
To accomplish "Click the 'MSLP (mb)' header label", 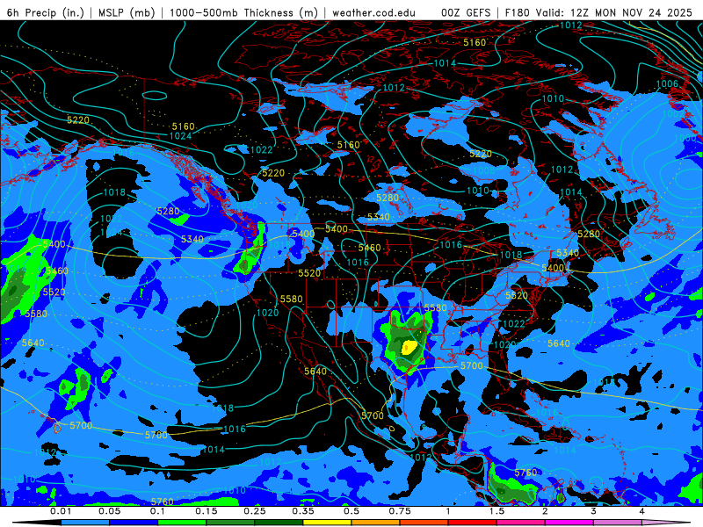I will [x=127, y=12].
